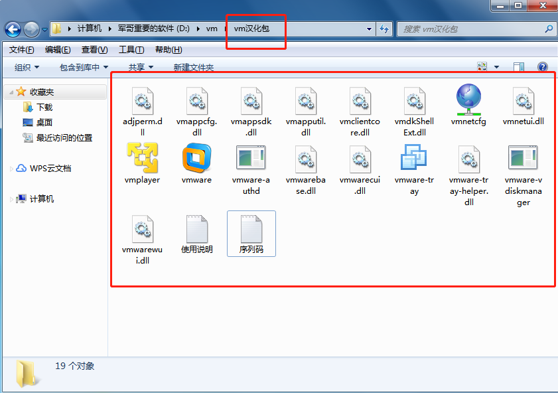
Task: Open the 组织 dropdown
Action: pyautogui.click(x=27, y=67)
